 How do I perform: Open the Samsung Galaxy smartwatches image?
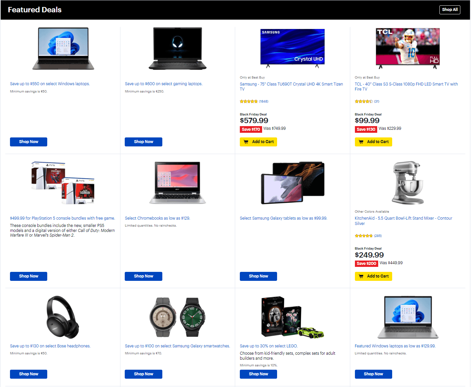click(x=178, y=317)
